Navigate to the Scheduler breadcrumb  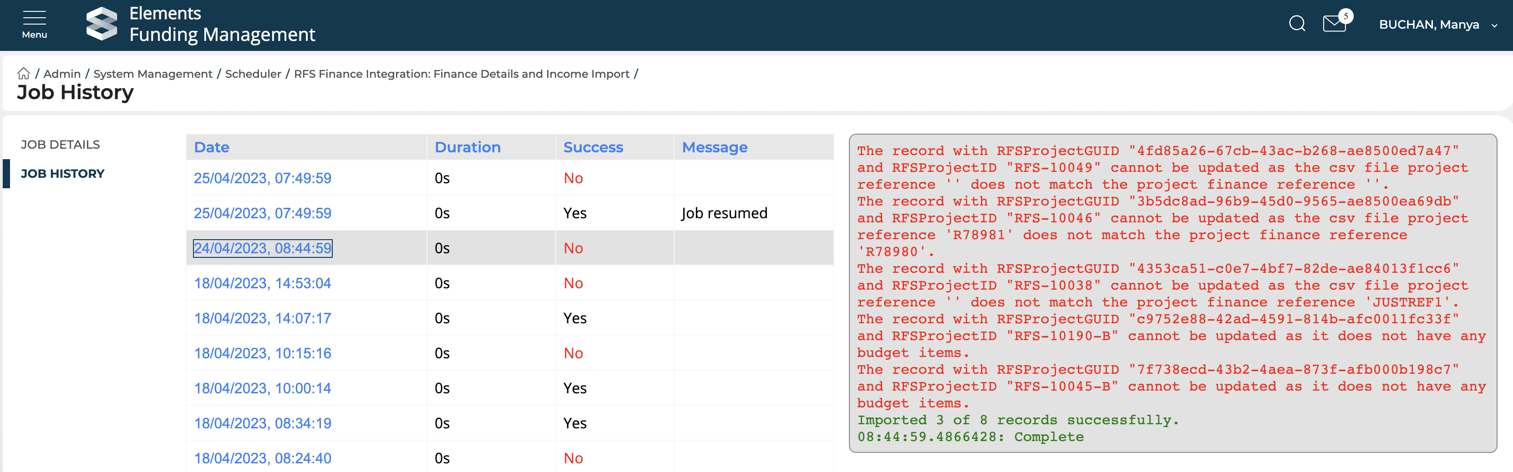253,74
